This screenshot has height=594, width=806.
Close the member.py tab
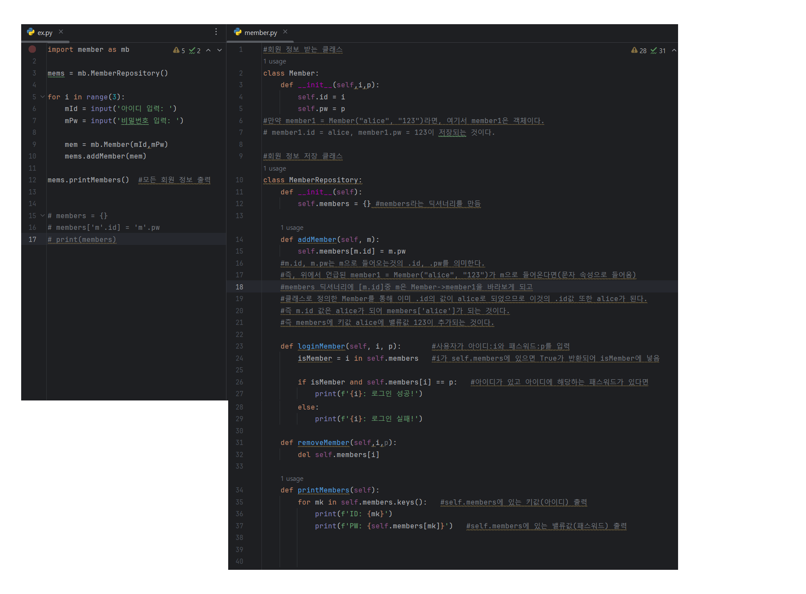(285, 32)
